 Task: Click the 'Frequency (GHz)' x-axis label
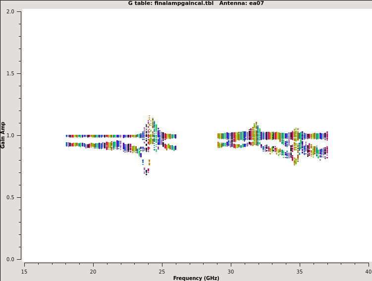[196, 278]
